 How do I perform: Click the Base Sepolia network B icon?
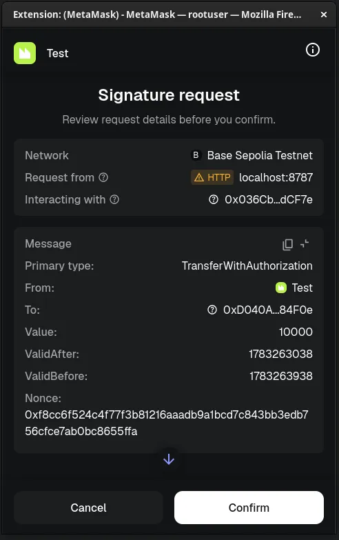(196, 155)
